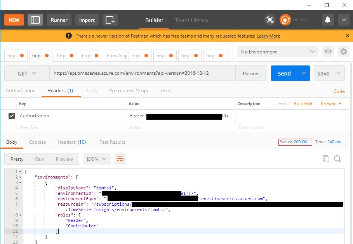The width and height of the screenshot is (353, 244).
Task: Click the 200 OK status value
Action: (301, 142)
